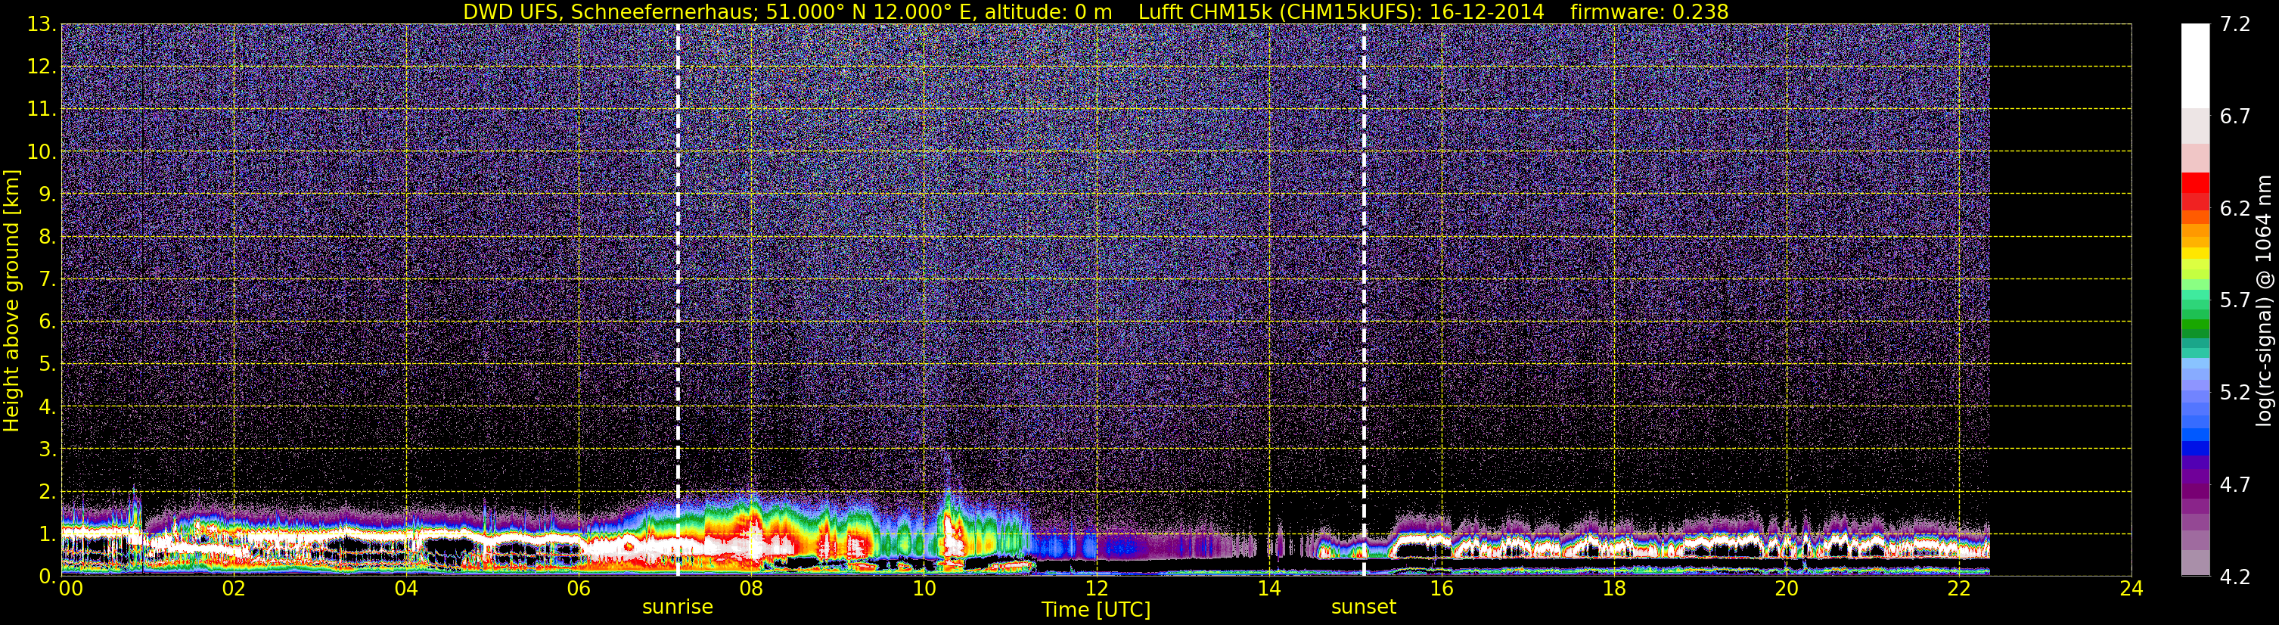Click the height axis tick label 1.
Image resolution: width=2279 pixels, height=625 pixels.
click(48, 533)
